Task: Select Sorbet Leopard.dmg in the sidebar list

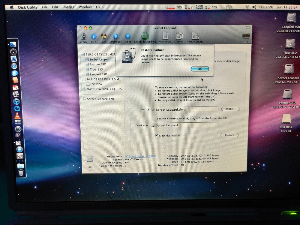Action: (99, 99)
